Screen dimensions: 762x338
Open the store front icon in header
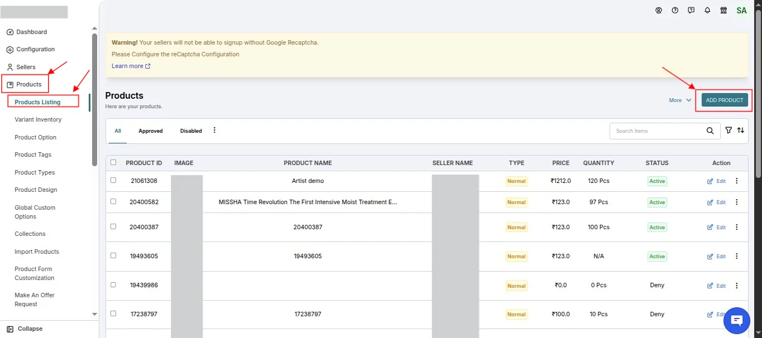coord(723,10)
